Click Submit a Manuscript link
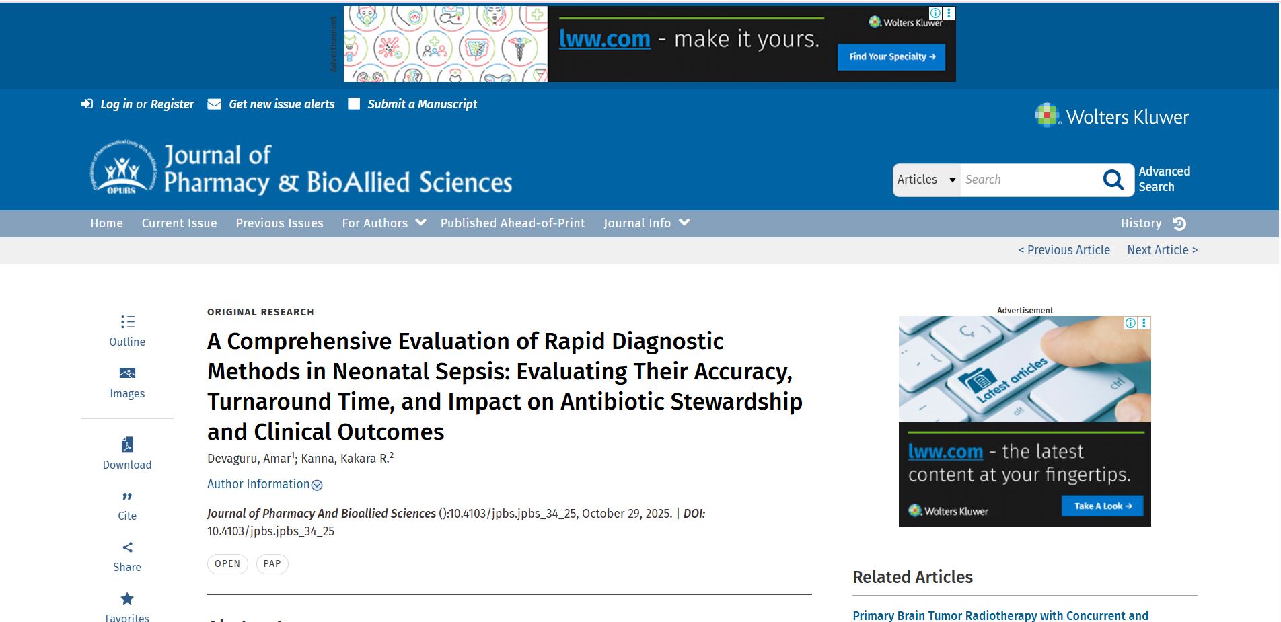This screenshot has width=1281, height=622. tap(422, 104)
